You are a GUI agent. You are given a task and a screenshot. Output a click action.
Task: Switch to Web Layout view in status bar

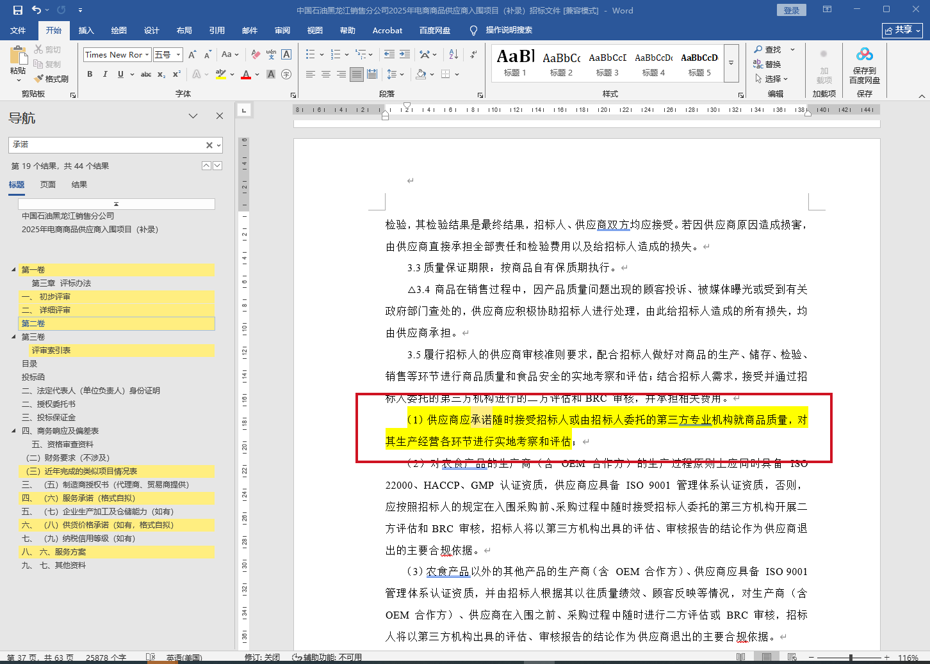792,658
